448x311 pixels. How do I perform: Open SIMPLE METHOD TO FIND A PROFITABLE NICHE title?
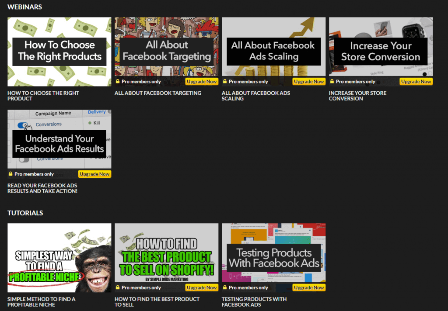[x=42, y=302]
